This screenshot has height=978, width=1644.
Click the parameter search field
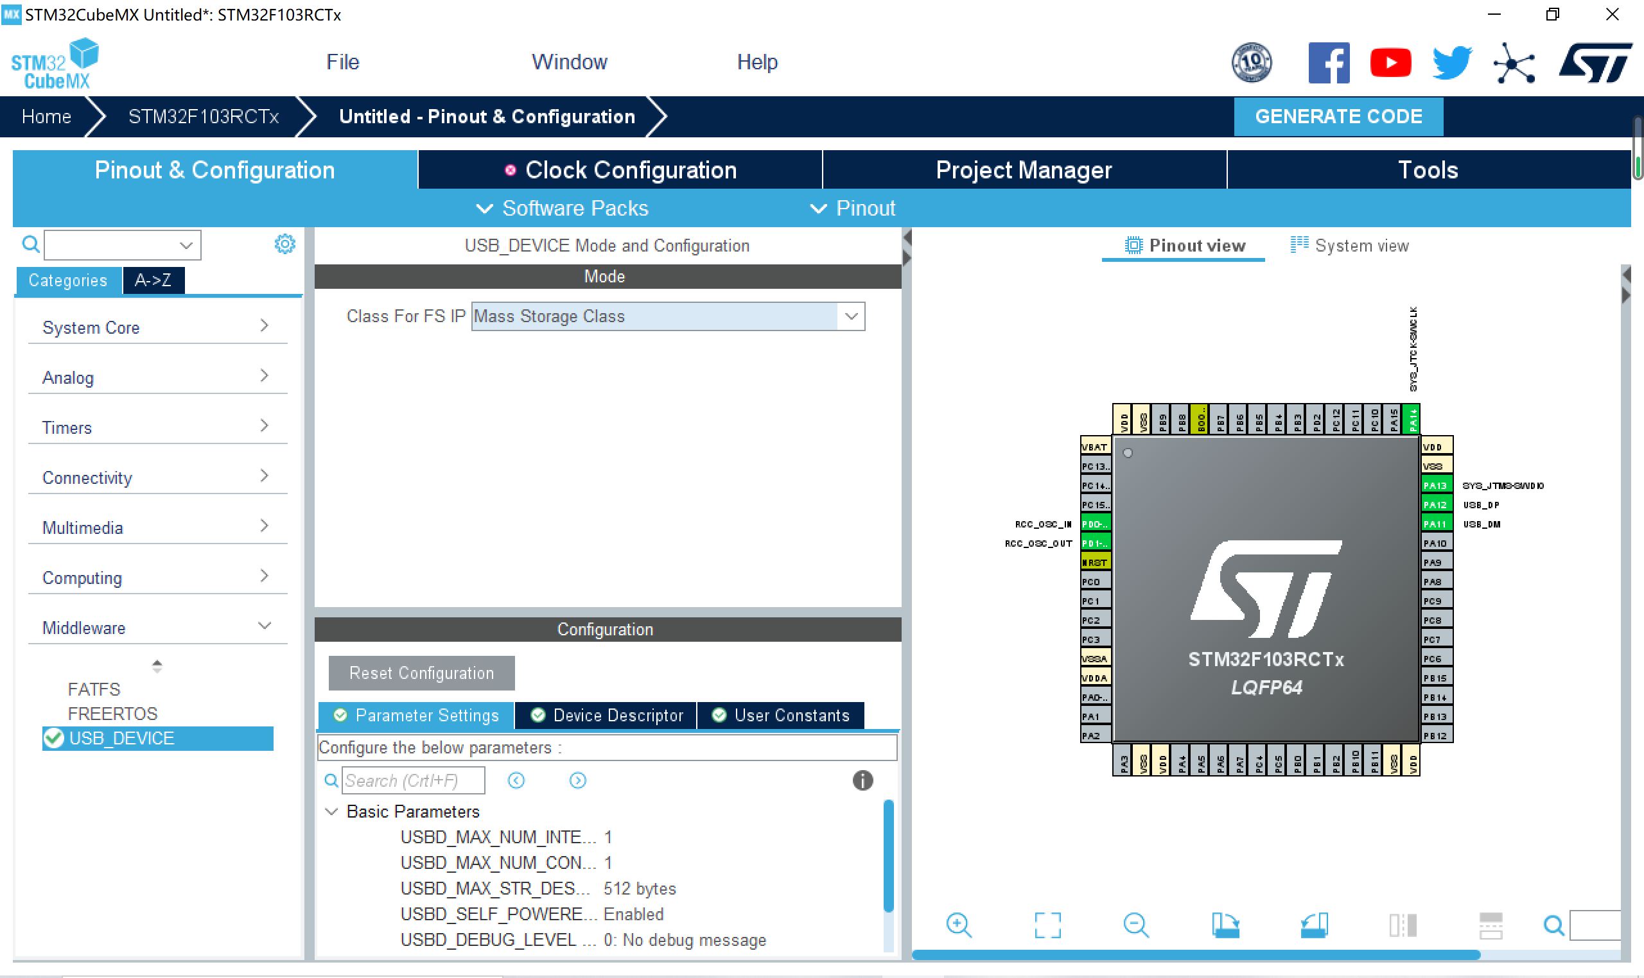point(413,780)
